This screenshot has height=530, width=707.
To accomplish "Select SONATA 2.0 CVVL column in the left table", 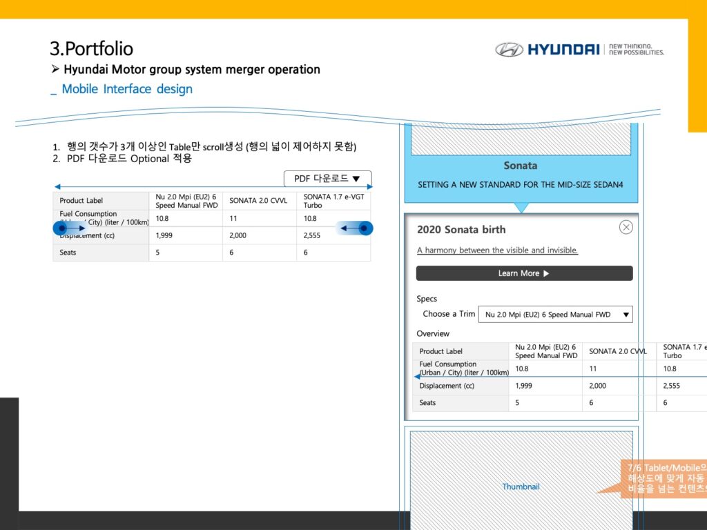I will click(x=258, y=201).
